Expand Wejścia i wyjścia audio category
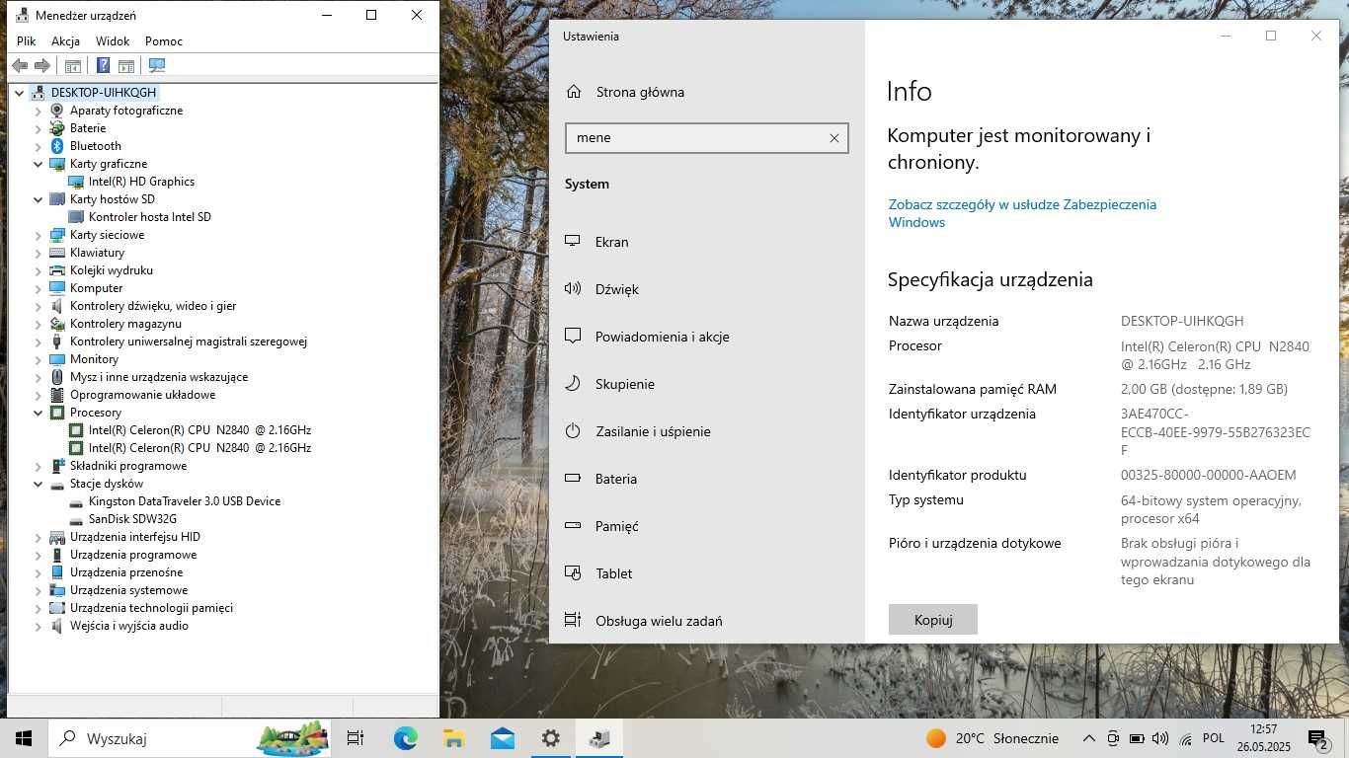Image resolution: width=1349 pixels, height=758 pixels. (39, 626)
